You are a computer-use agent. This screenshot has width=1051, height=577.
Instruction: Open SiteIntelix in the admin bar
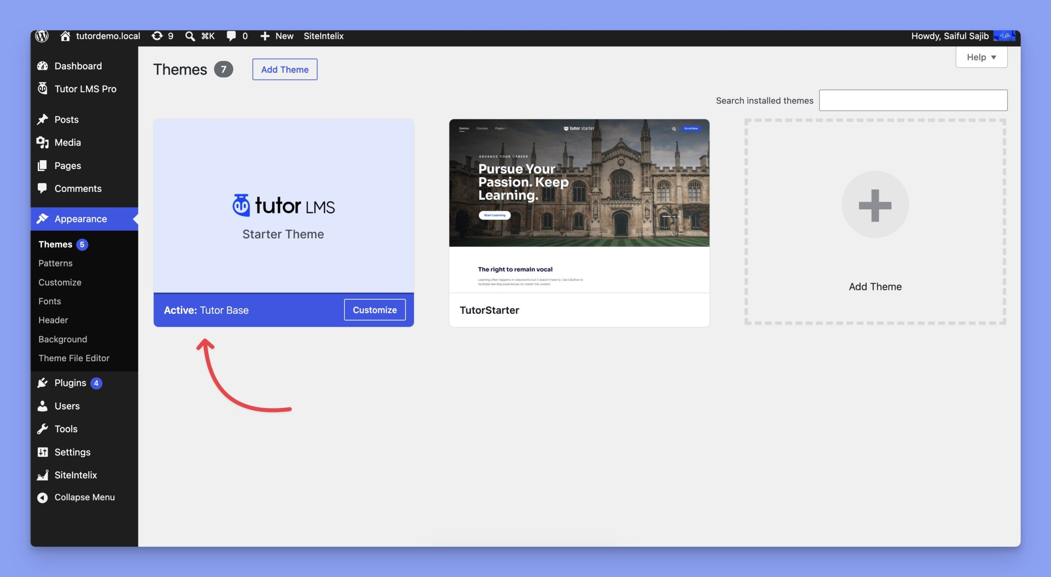(x=324, y=36)
